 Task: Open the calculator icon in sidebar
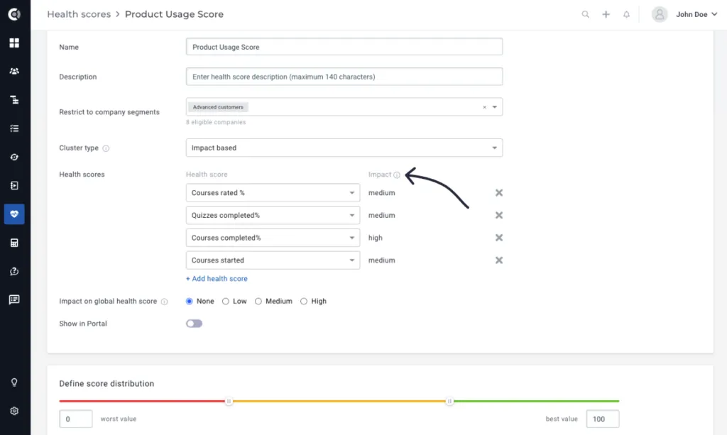pyautogui.click(x=14, y=243)
